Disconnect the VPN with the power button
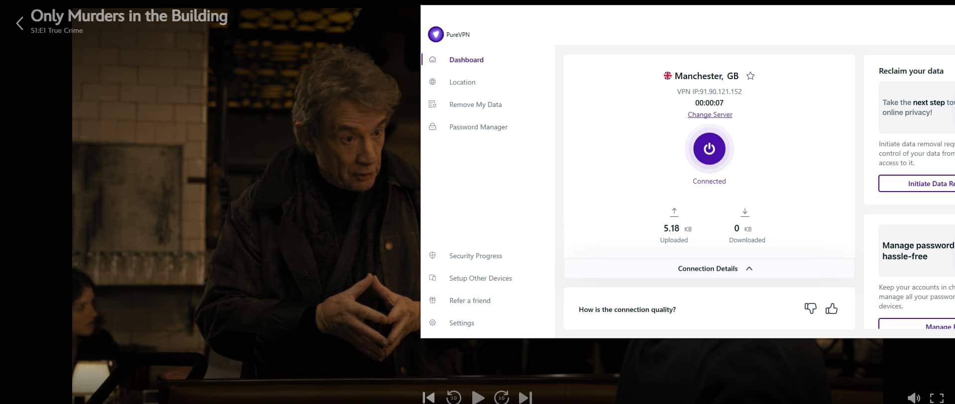Screen dimensions: 955x404 tap(709, 148)
